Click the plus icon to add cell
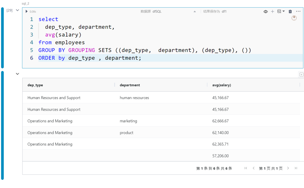Screen dimensions: 304x188 click(272, 12)
